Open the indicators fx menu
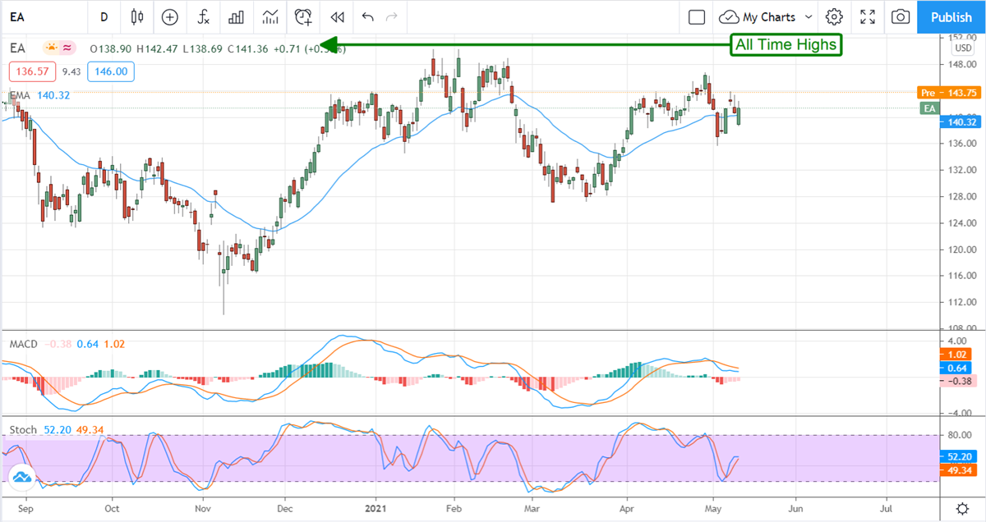Viewport: 986px width, 522px height. pyautogui.click(x=204, y=16)
